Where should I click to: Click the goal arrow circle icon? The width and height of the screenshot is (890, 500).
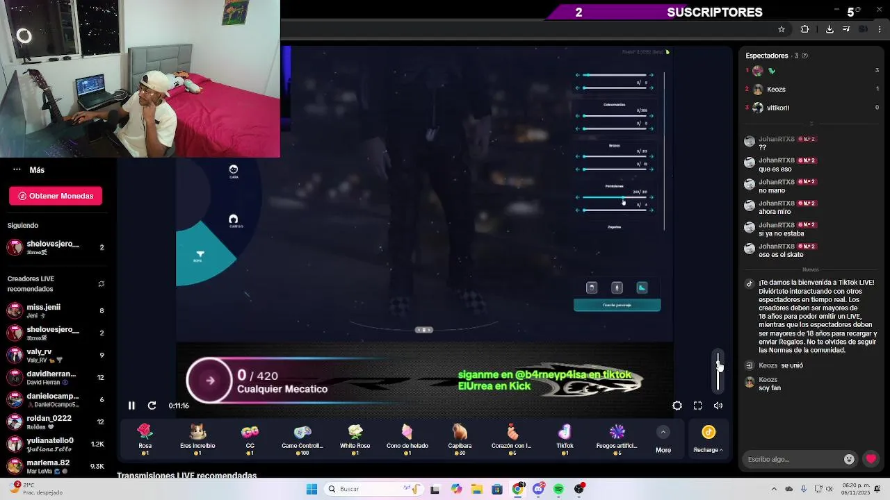(210, 380)
